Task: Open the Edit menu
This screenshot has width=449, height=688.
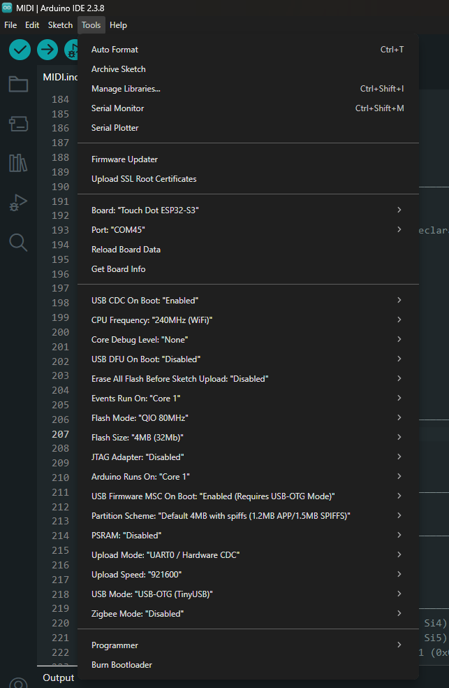Action: point(32,25)
